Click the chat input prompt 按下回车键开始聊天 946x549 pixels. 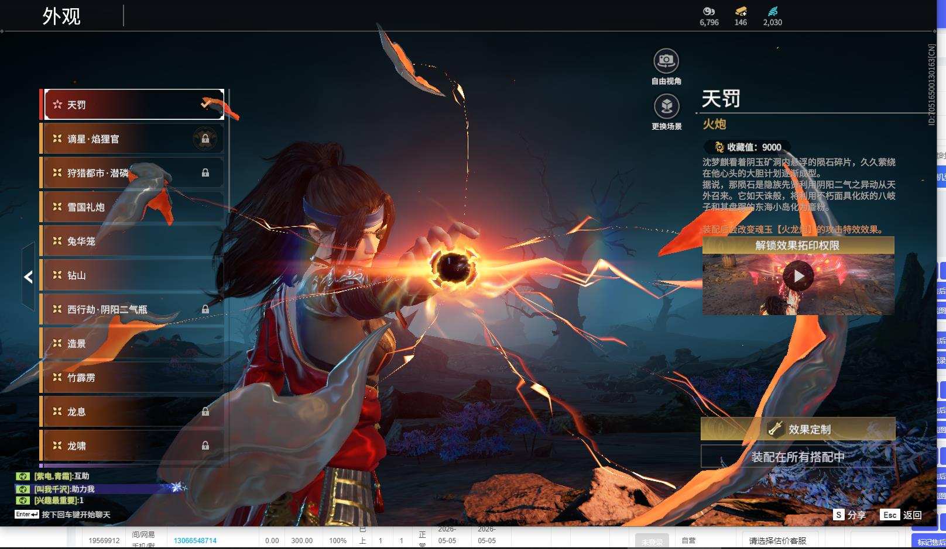coord(76,515)
